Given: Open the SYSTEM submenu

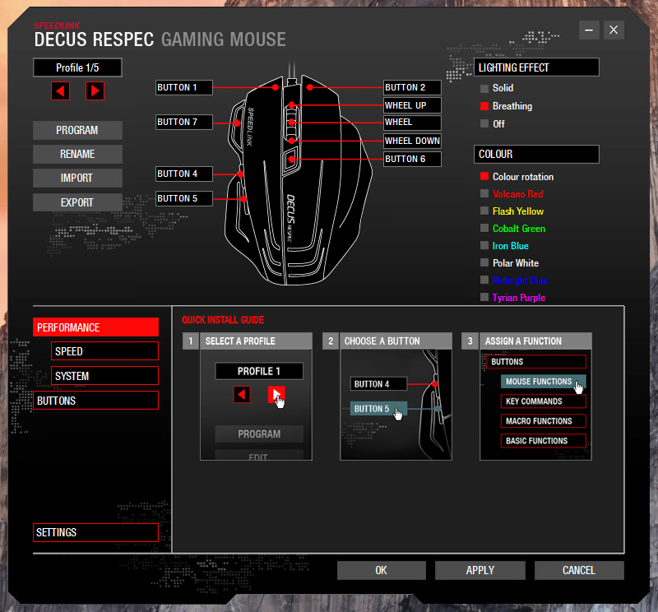Looking at the screenshot, I should point(105,376).
